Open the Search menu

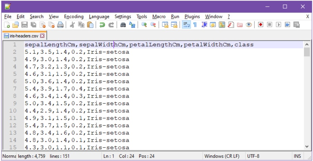[36, 17]
